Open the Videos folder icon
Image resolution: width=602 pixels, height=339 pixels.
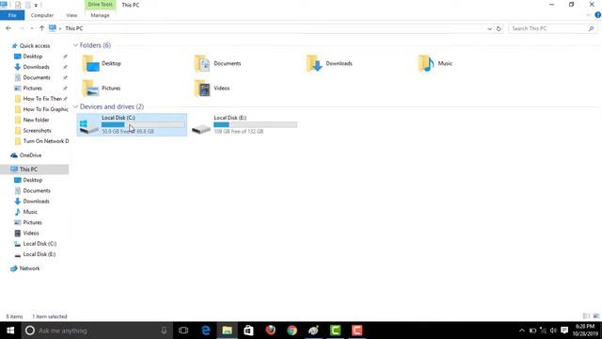(x=202, y=88)
